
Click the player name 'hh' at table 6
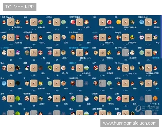116,17
